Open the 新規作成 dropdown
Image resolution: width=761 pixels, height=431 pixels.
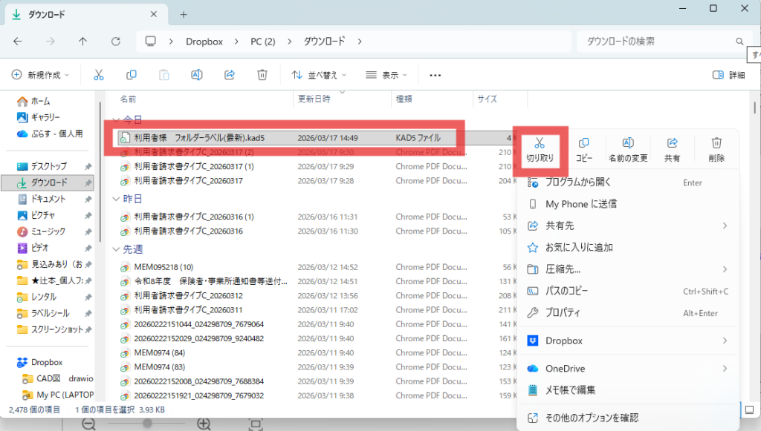tap(40, 75)
